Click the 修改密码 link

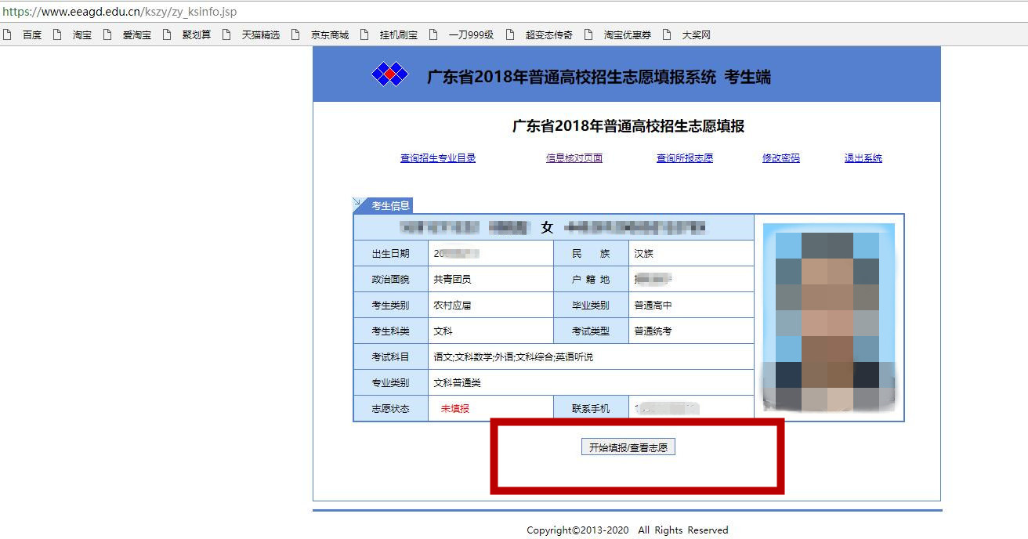pos(781,158)
